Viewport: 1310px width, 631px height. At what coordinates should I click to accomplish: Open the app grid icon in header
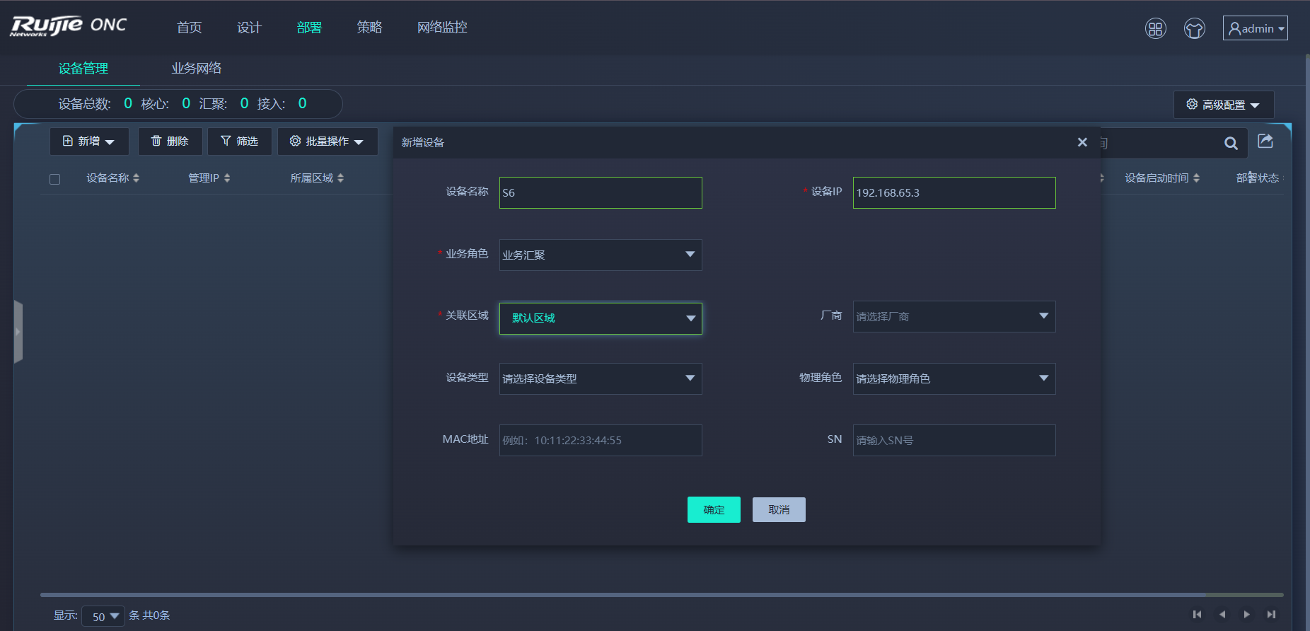1156,28
